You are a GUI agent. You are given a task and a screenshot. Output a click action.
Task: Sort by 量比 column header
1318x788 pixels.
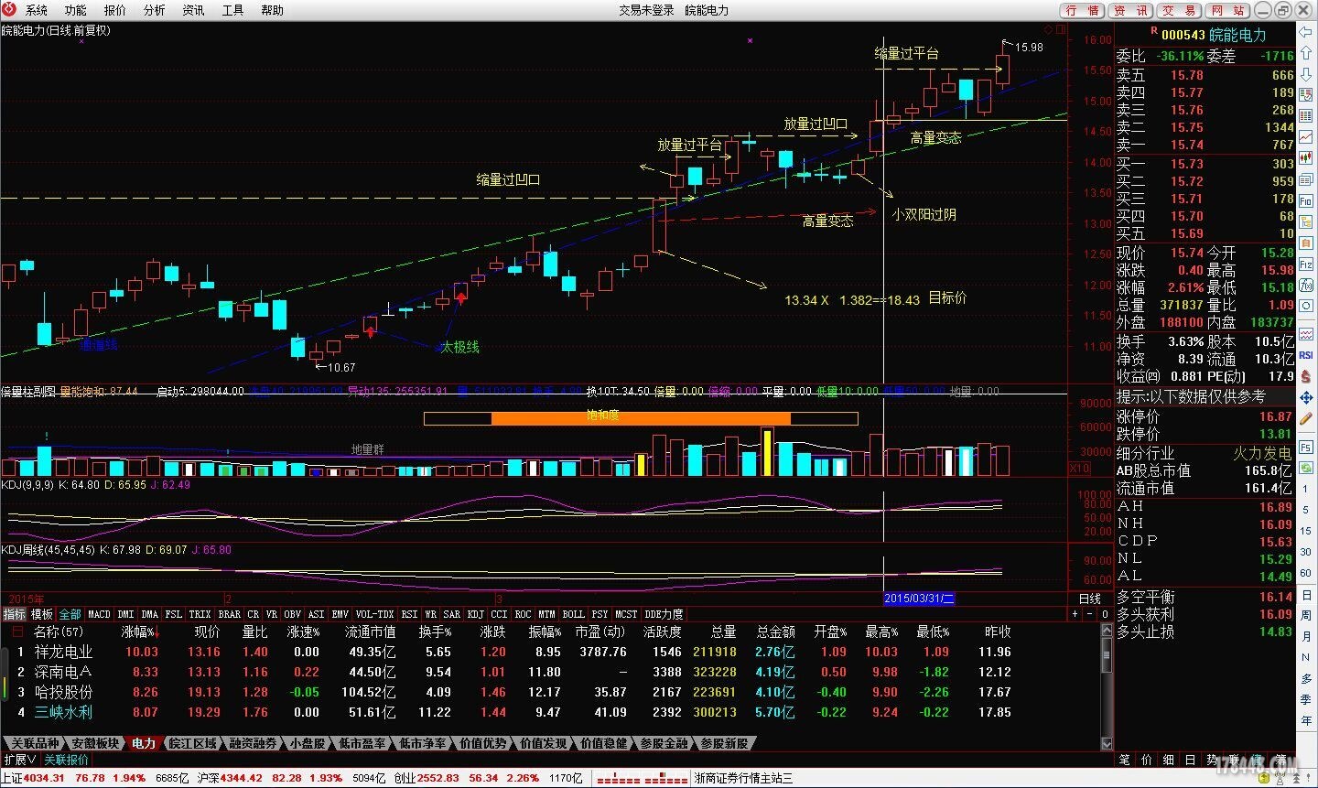(x=254, y=631)
